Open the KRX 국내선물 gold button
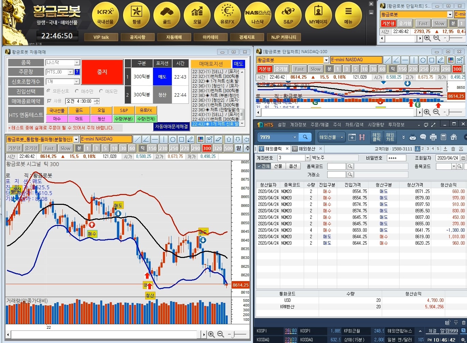The width and height of the screenshot is (467, 343). click(105, 15)
